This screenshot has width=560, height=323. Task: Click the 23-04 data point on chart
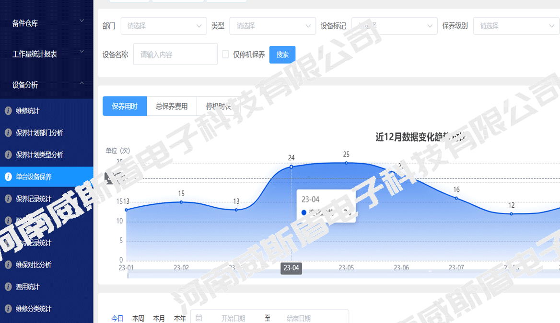pos(292,167)
